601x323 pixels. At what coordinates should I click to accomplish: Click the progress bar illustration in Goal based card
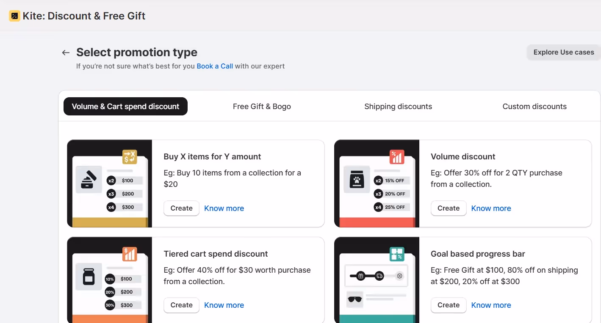[376, 276]
